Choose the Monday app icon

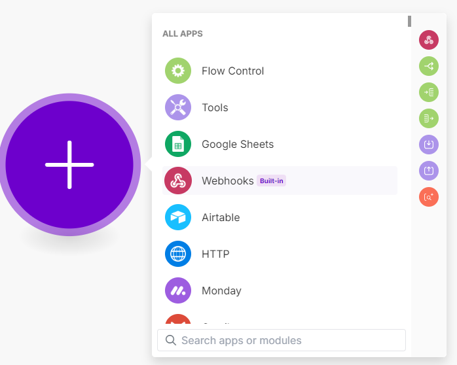178,290
